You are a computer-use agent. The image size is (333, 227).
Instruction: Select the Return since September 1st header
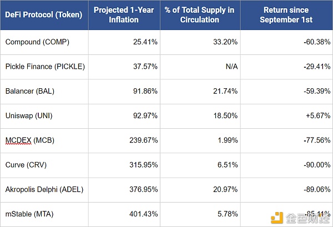click(x=286, y=15)
